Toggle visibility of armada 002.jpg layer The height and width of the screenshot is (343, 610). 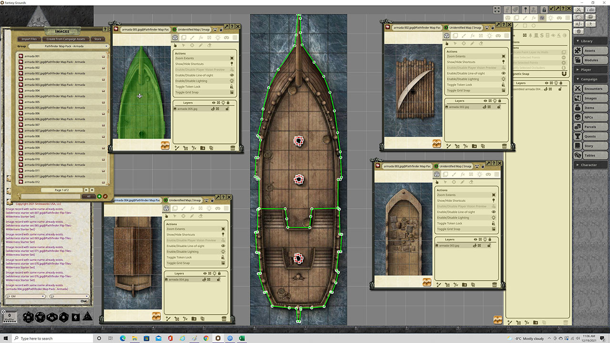[x=486, y=107]
